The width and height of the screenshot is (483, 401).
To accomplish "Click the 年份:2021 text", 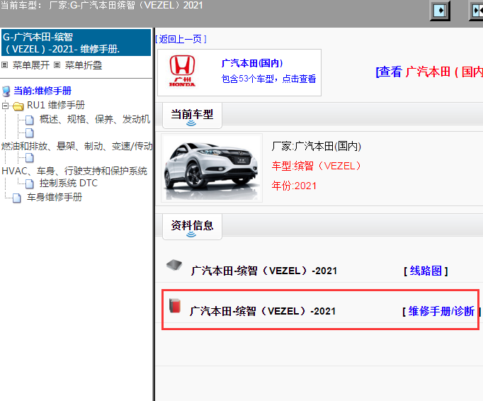I will tap(294, 186).
